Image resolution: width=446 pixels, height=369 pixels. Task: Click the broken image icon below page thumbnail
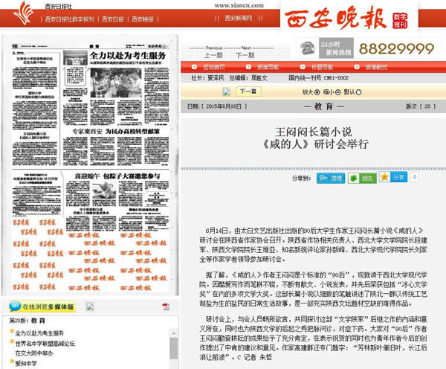(90, 307)
